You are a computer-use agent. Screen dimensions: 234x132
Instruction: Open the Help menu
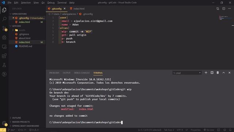[72, 3]
